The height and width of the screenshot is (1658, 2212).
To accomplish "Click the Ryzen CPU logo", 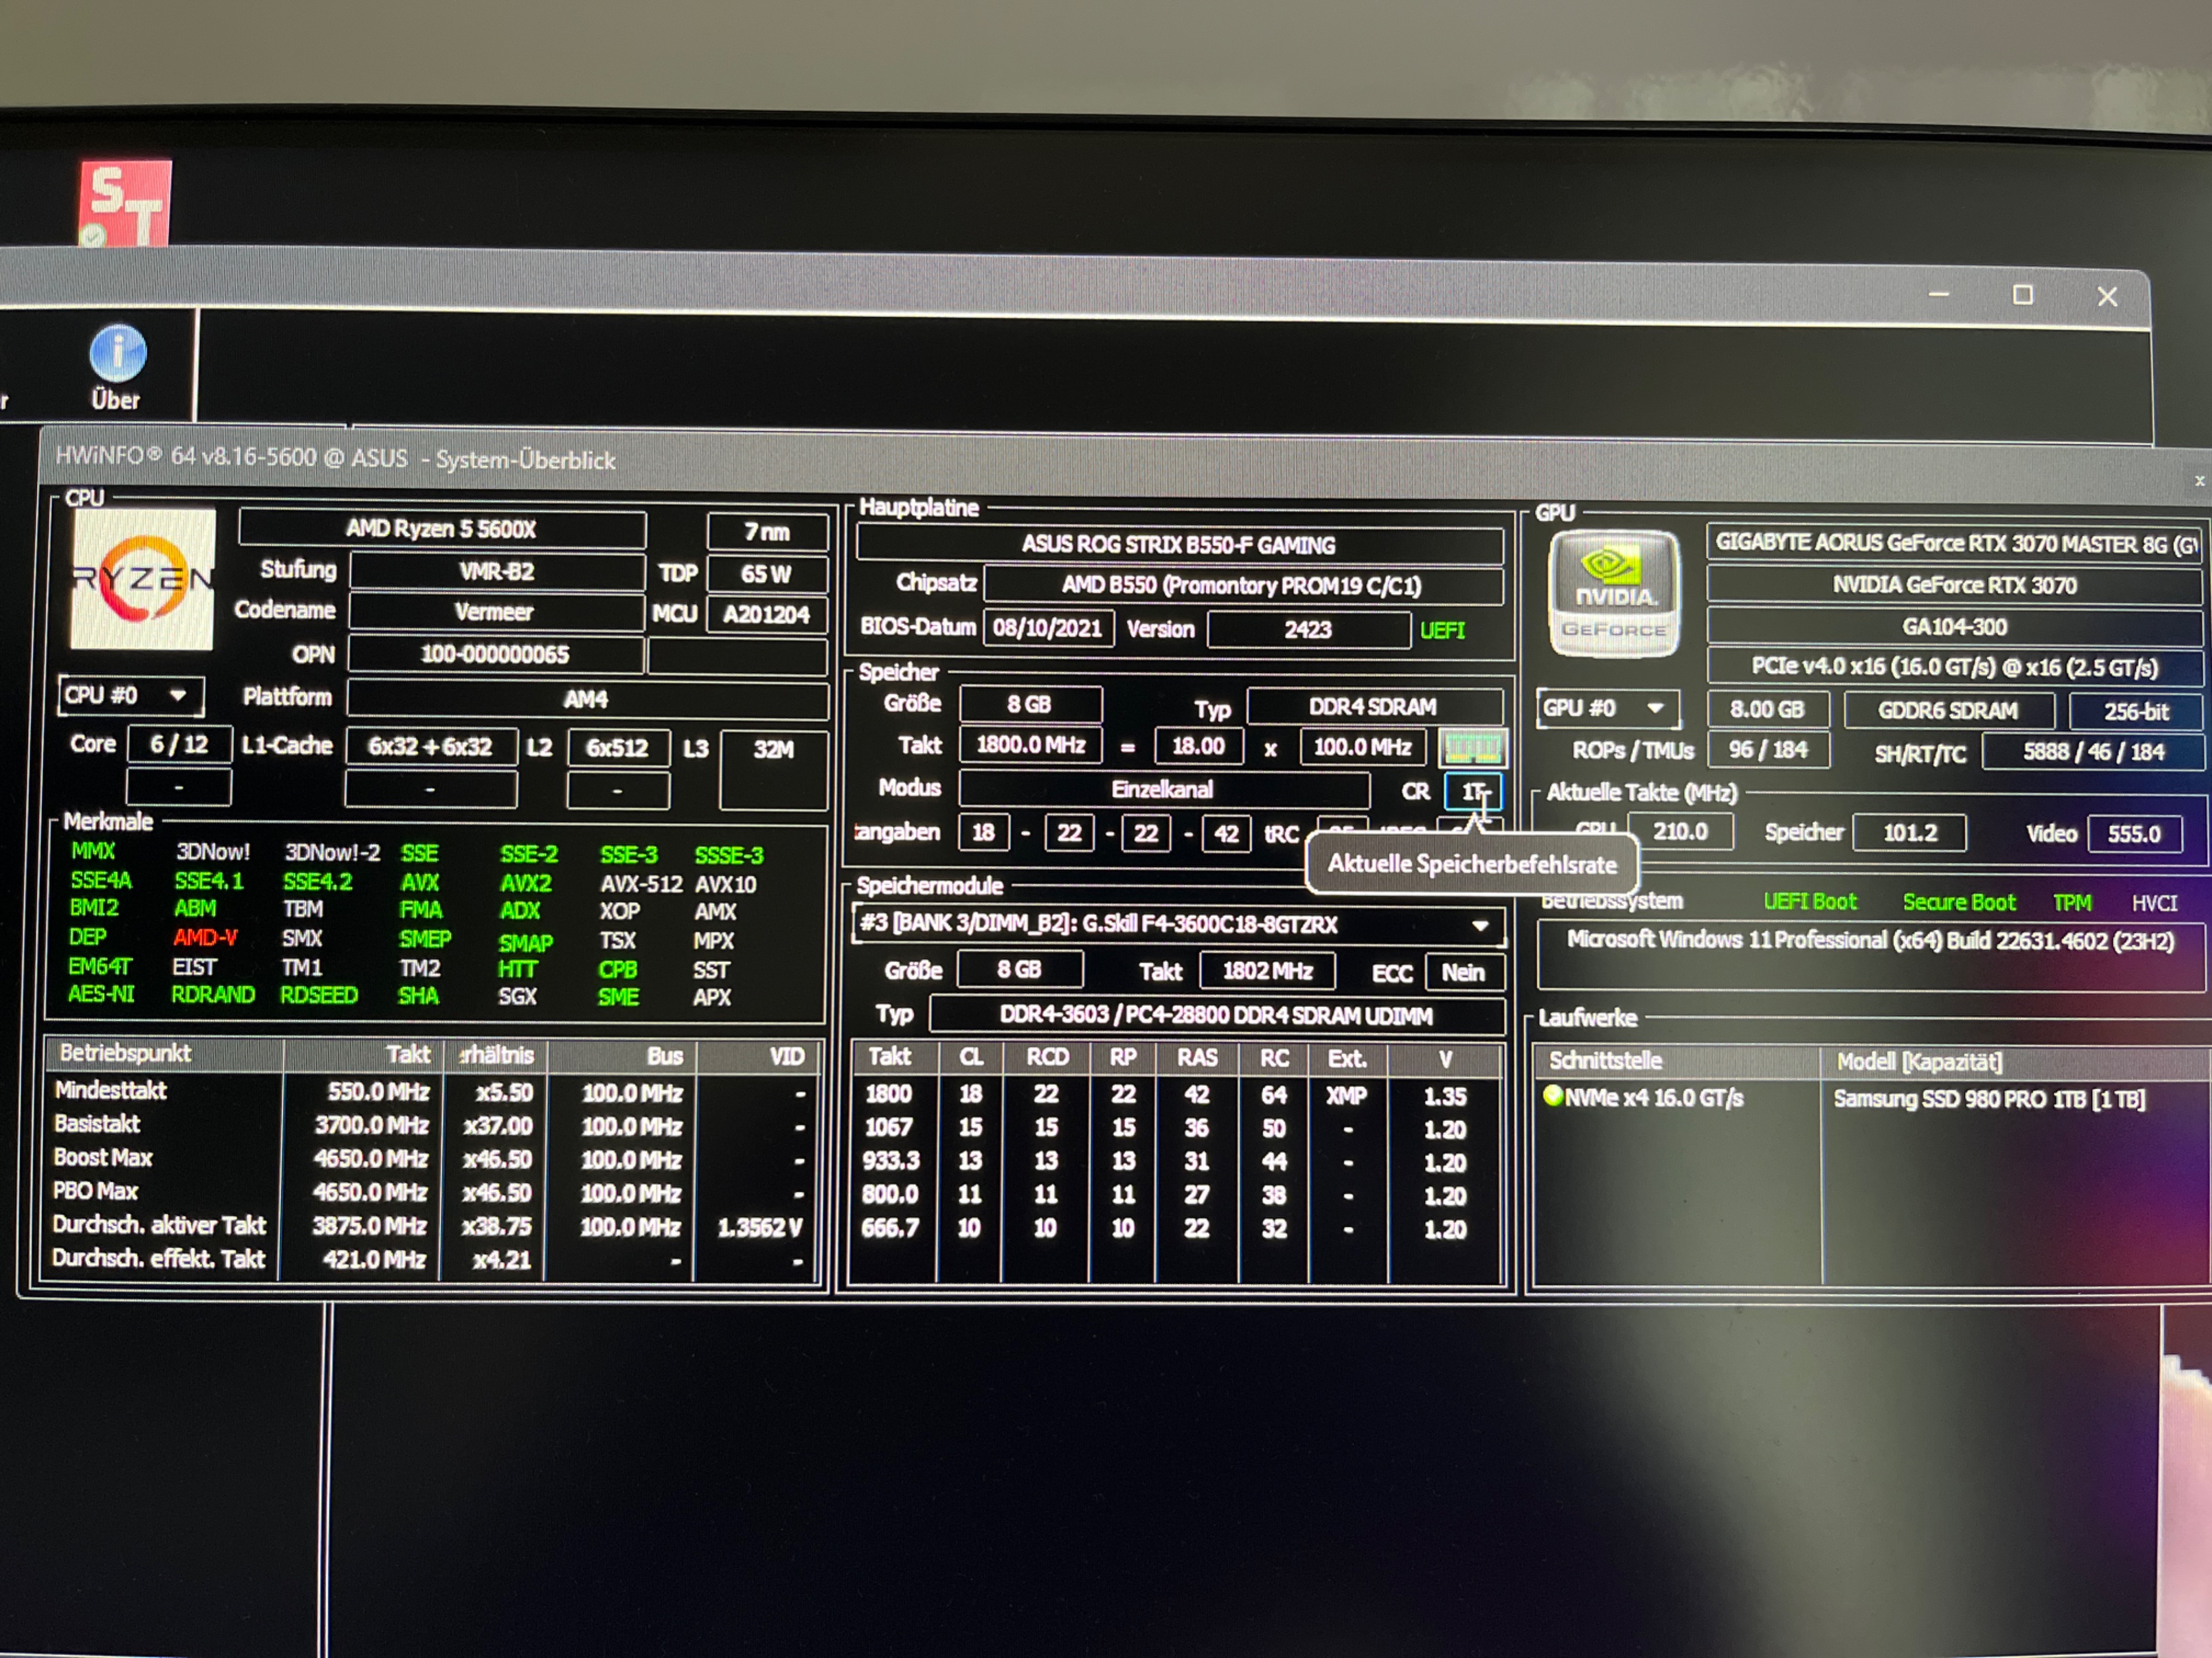I will pos(142,579).
